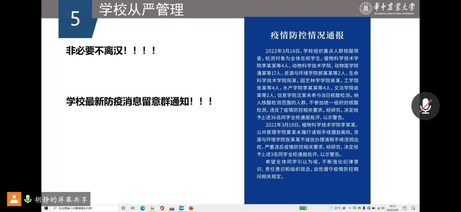The width and height of the screenshot is (461, 212).
Task: Open the notification center icon
Action: (413, 208)
